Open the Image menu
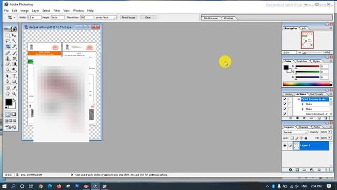 click(x=25, y=11)
